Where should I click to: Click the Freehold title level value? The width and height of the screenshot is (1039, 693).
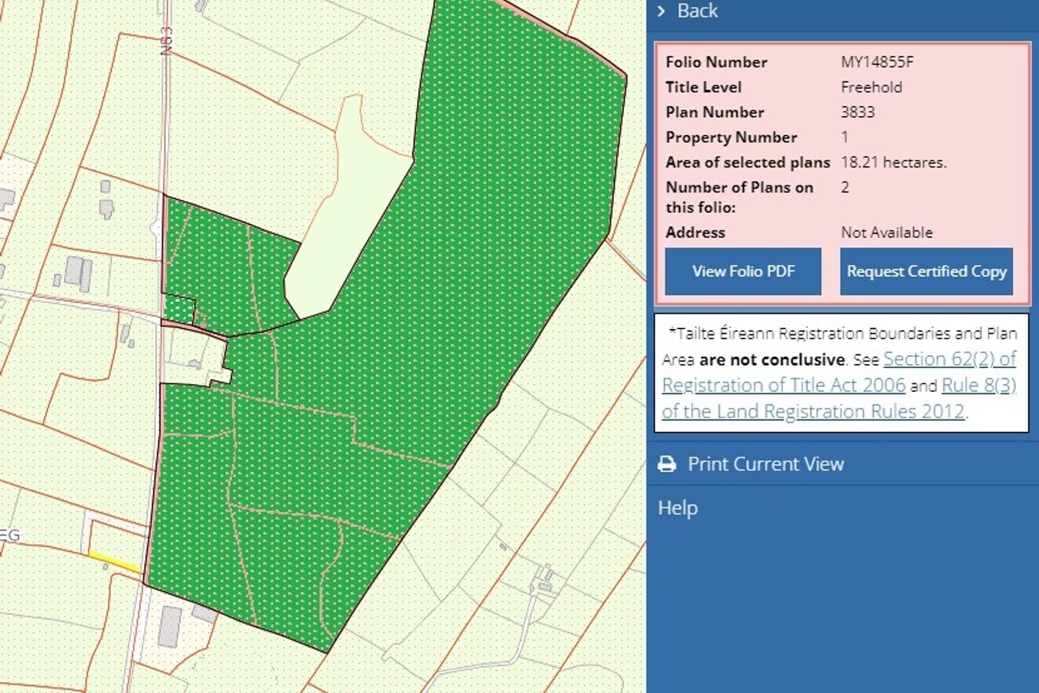(x=871, y=87)
